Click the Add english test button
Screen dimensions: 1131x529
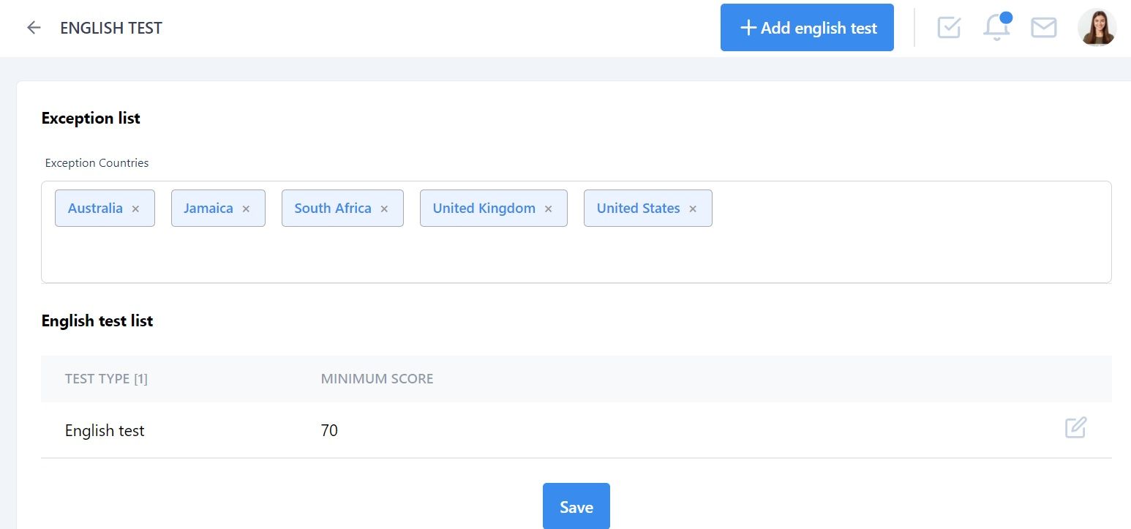807,28
